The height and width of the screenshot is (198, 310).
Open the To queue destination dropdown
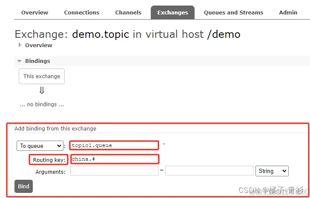pyautogui.click(x=40, y=146)
